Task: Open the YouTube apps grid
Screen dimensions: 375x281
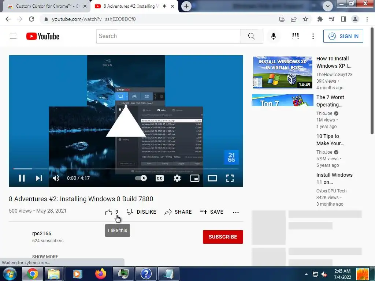Action: pyautogui.click(x=296, y=36)
